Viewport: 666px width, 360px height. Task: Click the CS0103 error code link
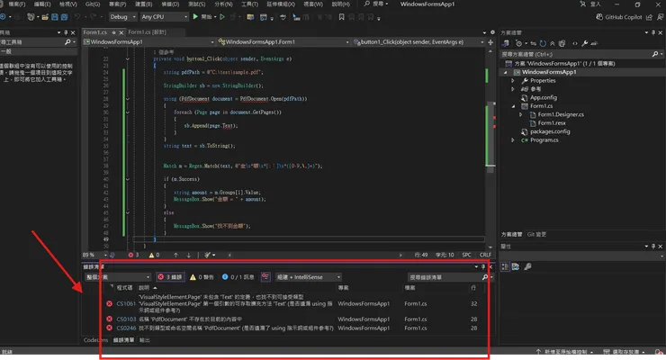tap(126, 319)
